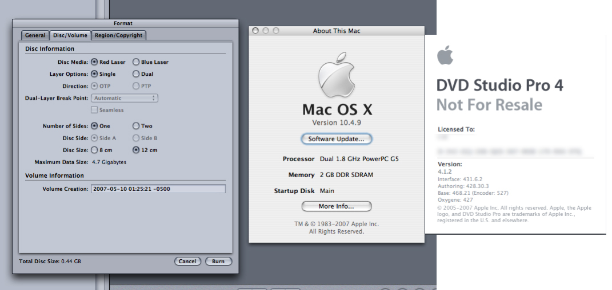Choose Single layer option
This screenshot has width=612, height=290.
pos(94,74)
